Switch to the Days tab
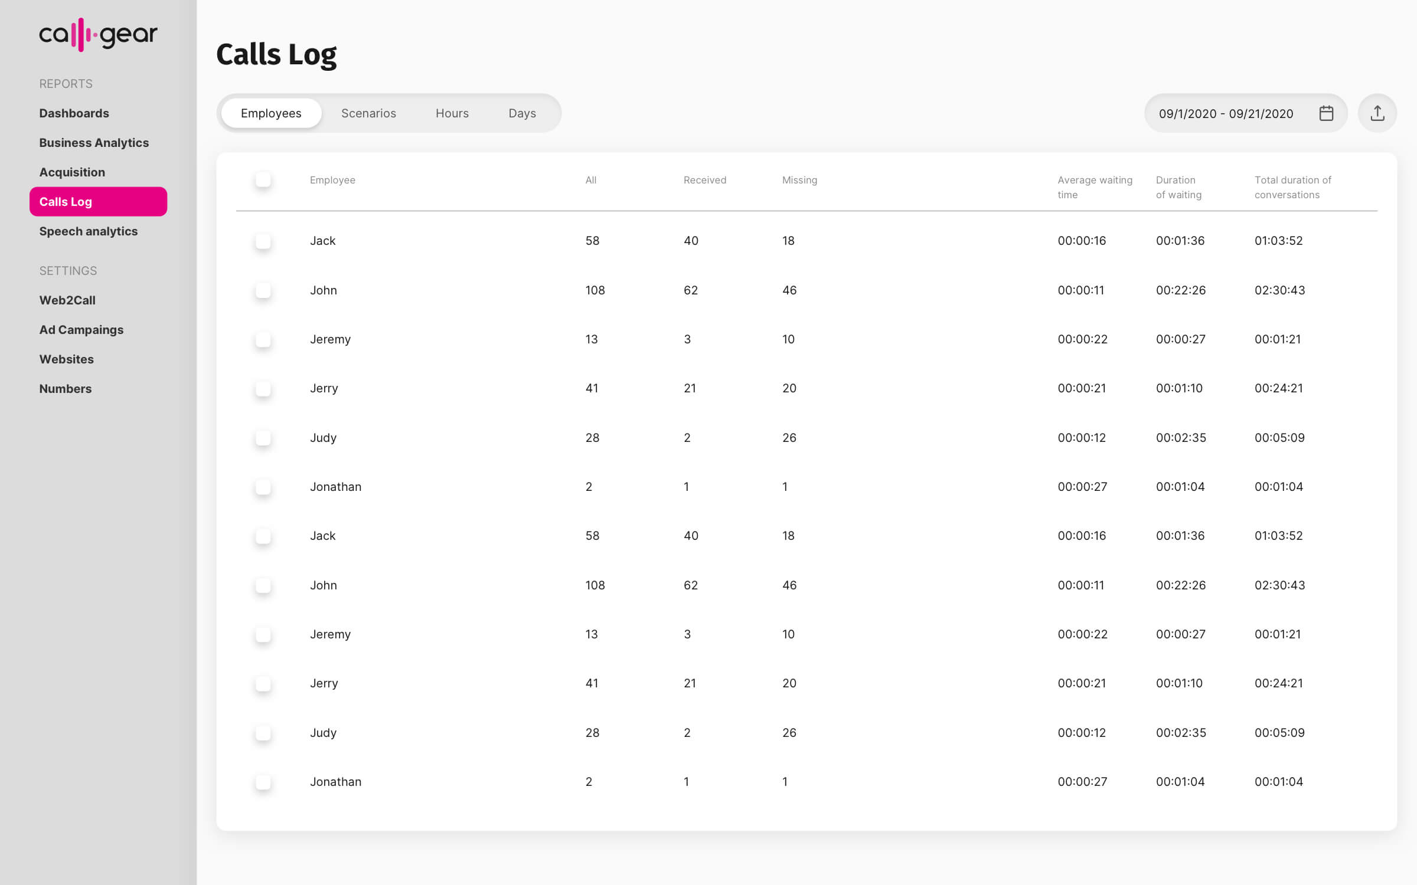1417x885 pixels. (x=522, y=113)
